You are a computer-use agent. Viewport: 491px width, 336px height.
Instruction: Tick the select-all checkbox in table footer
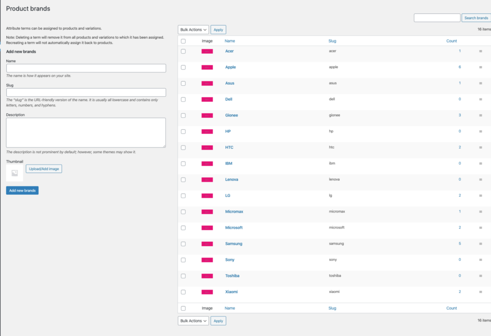tap(183, 308)
